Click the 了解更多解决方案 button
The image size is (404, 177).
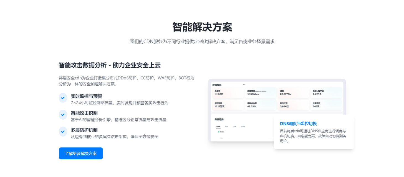pyautogui.click(x=81, y=154)
